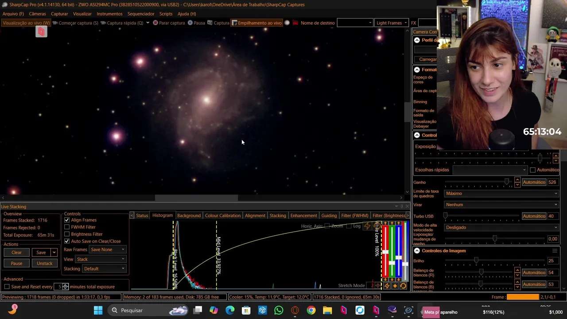This screenshot has height=319, width=567.
Task: Open View Stack dropdown
Action: pos(101,259)
